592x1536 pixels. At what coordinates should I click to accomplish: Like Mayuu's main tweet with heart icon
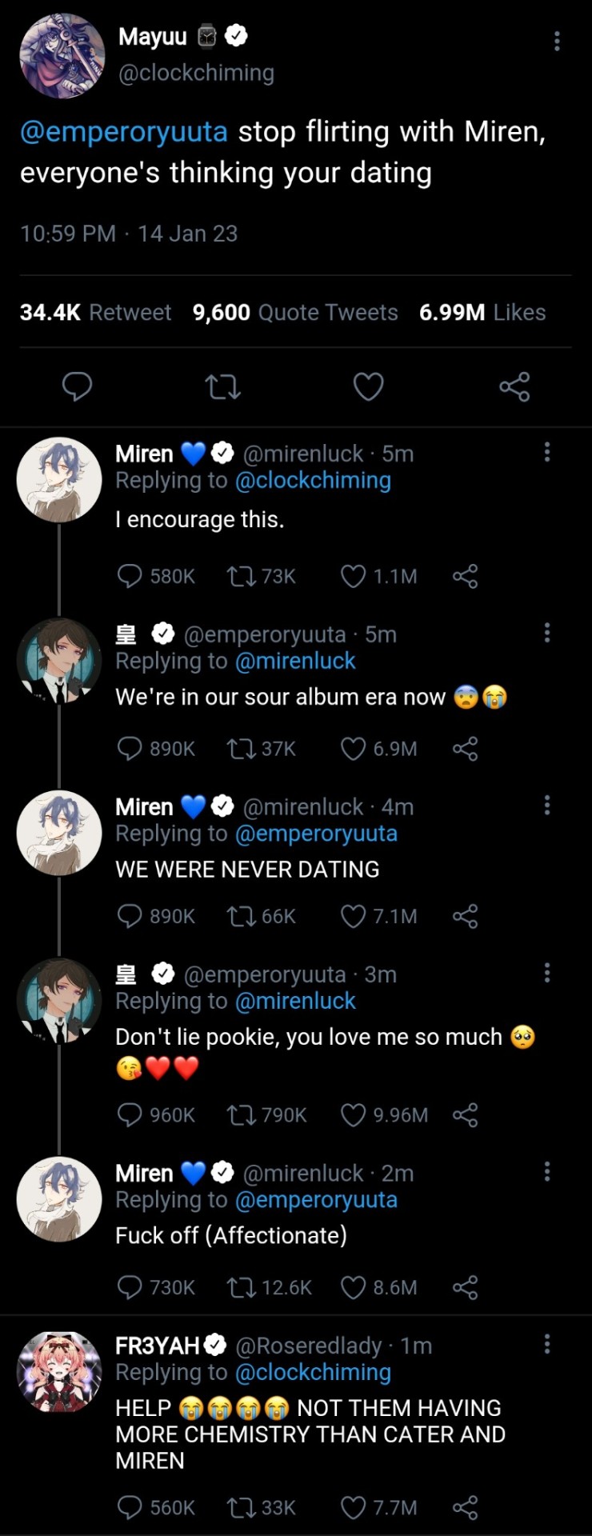368,387
